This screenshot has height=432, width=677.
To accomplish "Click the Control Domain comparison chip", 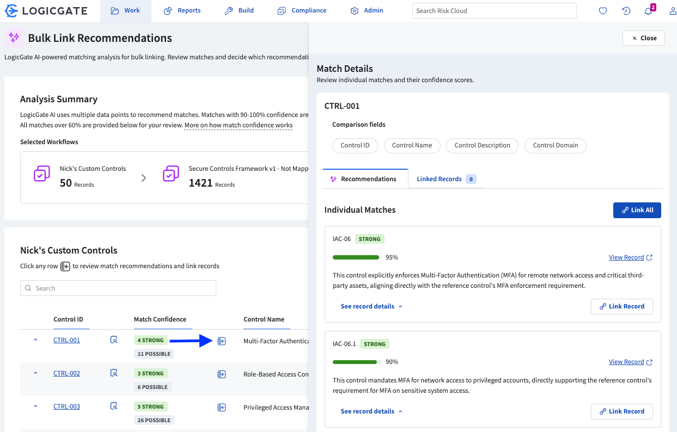I will pyautogui.click(x=556, y=145).
